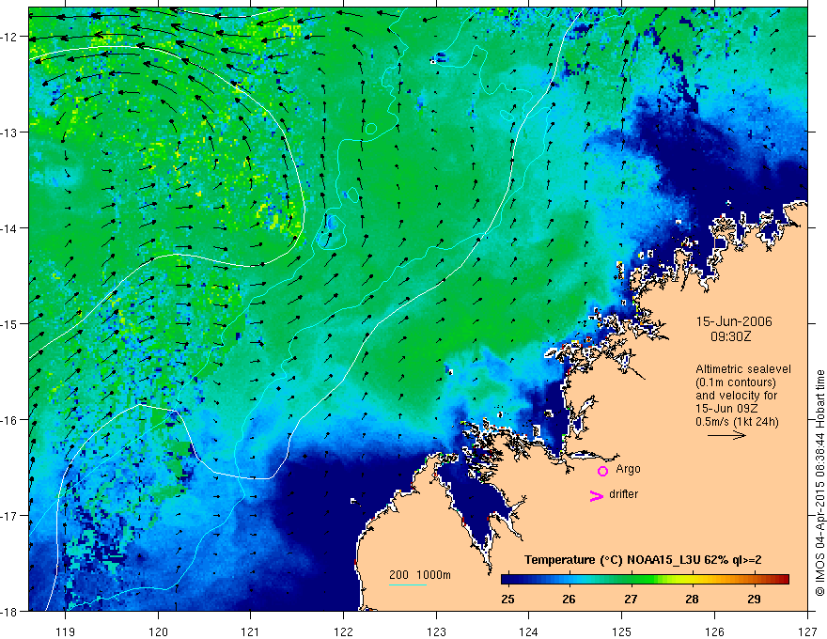Click the colorbar value 26
The width and height of the screenshot is (827, 639).
click(569, 599)
